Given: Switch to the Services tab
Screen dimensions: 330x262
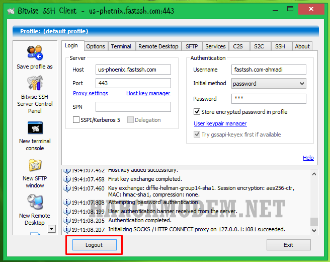Looking at the screenshot, I should point(215,46).
